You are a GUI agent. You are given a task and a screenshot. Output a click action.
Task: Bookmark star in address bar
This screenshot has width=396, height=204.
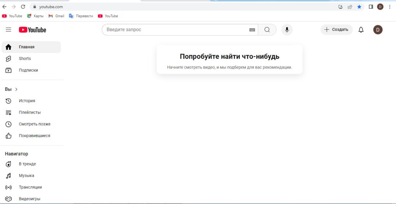coord(359,7)
